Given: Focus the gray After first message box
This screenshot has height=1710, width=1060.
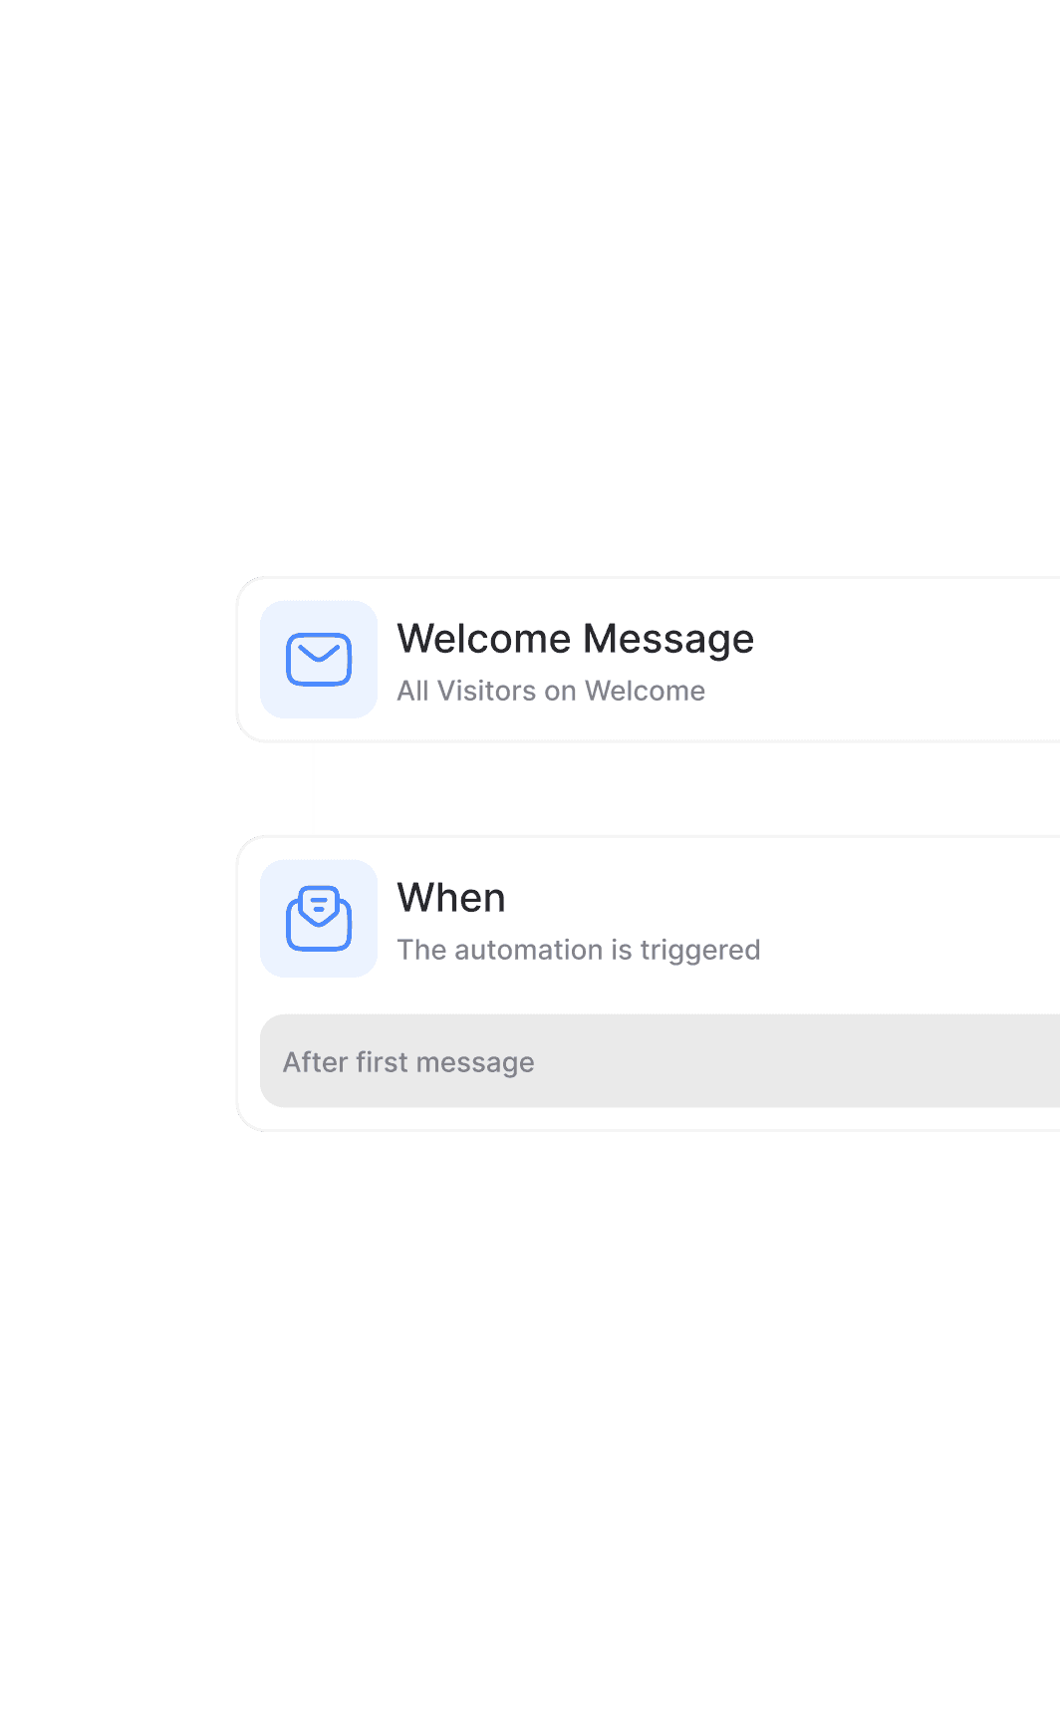Looking at the screenshot, I should pyautogui.click(x=660, y=1061).
